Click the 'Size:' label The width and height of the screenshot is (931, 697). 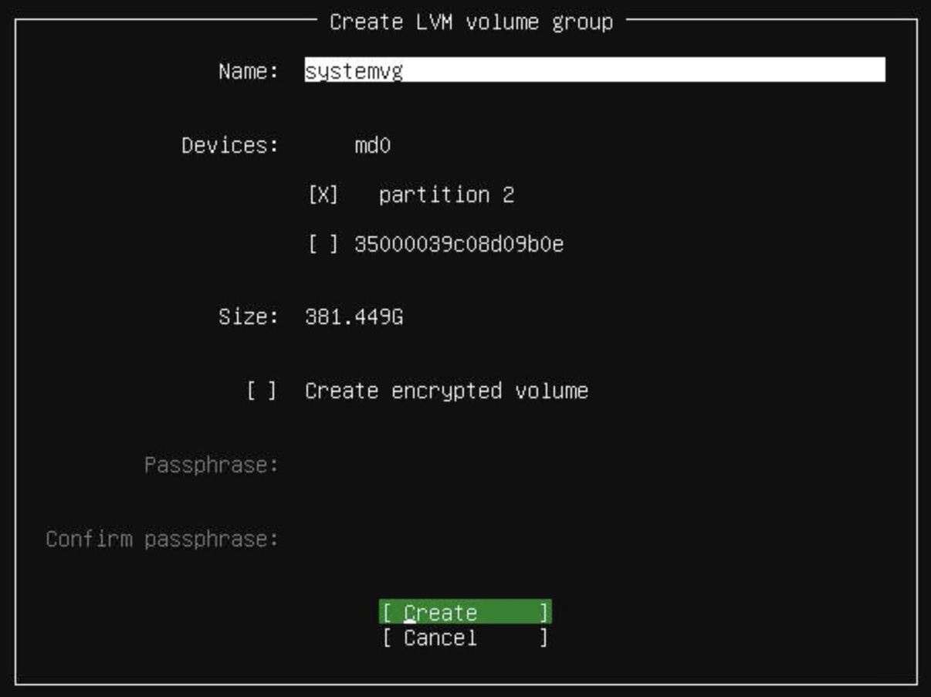(248, 317)
